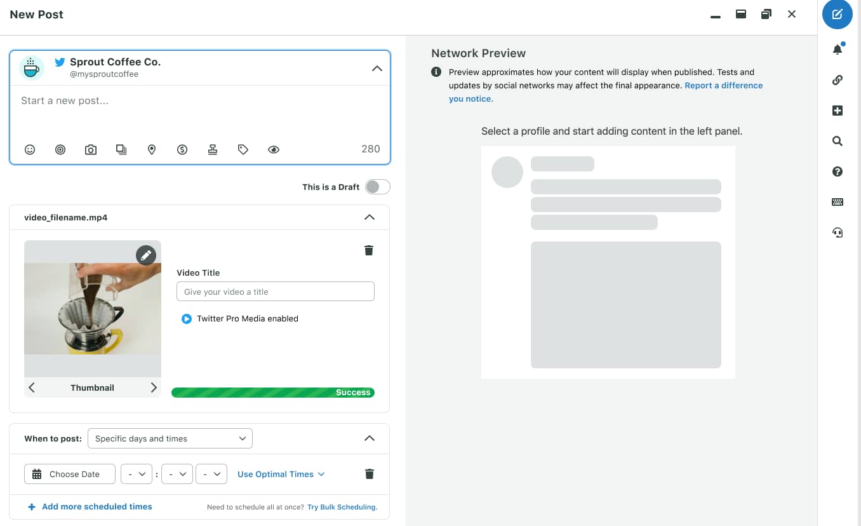This screenshot has height=526, width=861.
Task: Edit the video thumbnail with the pencil icon
Action: pos(145,255)
